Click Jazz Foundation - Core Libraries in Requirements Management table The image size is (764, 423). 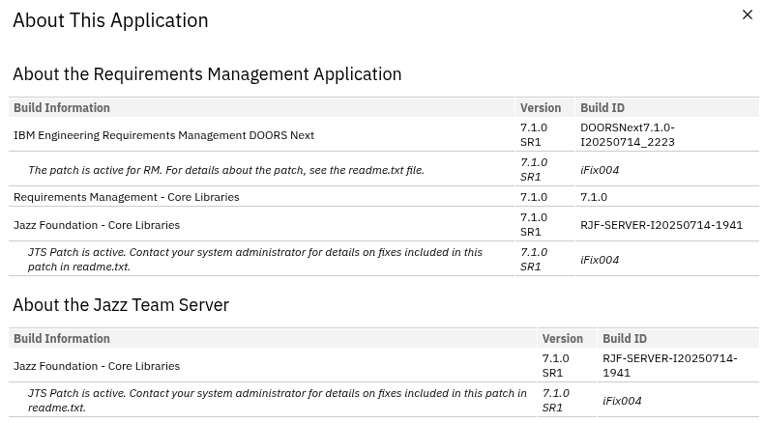pyautogui.click(x=97, y=225)
